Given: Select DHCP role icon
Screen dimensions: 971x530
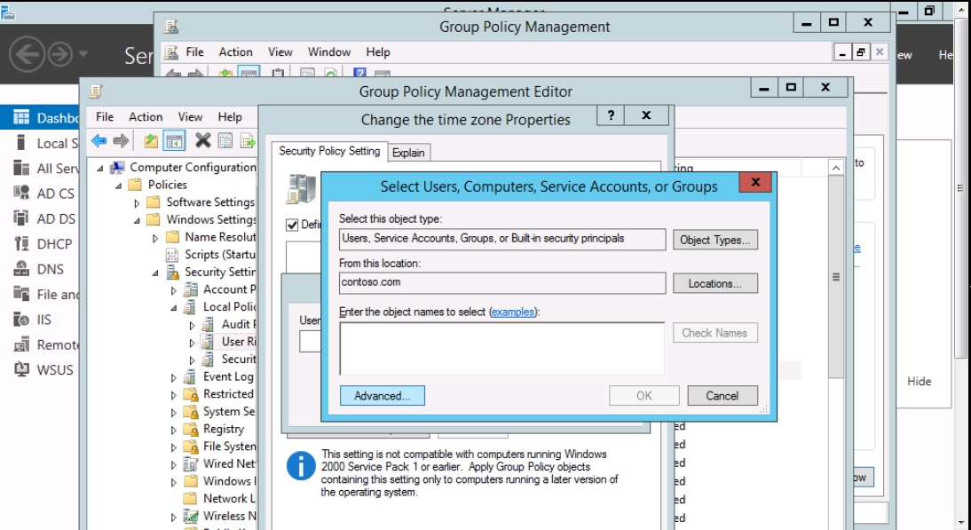Looking at the screenshot, I should [x=21, y=243].
